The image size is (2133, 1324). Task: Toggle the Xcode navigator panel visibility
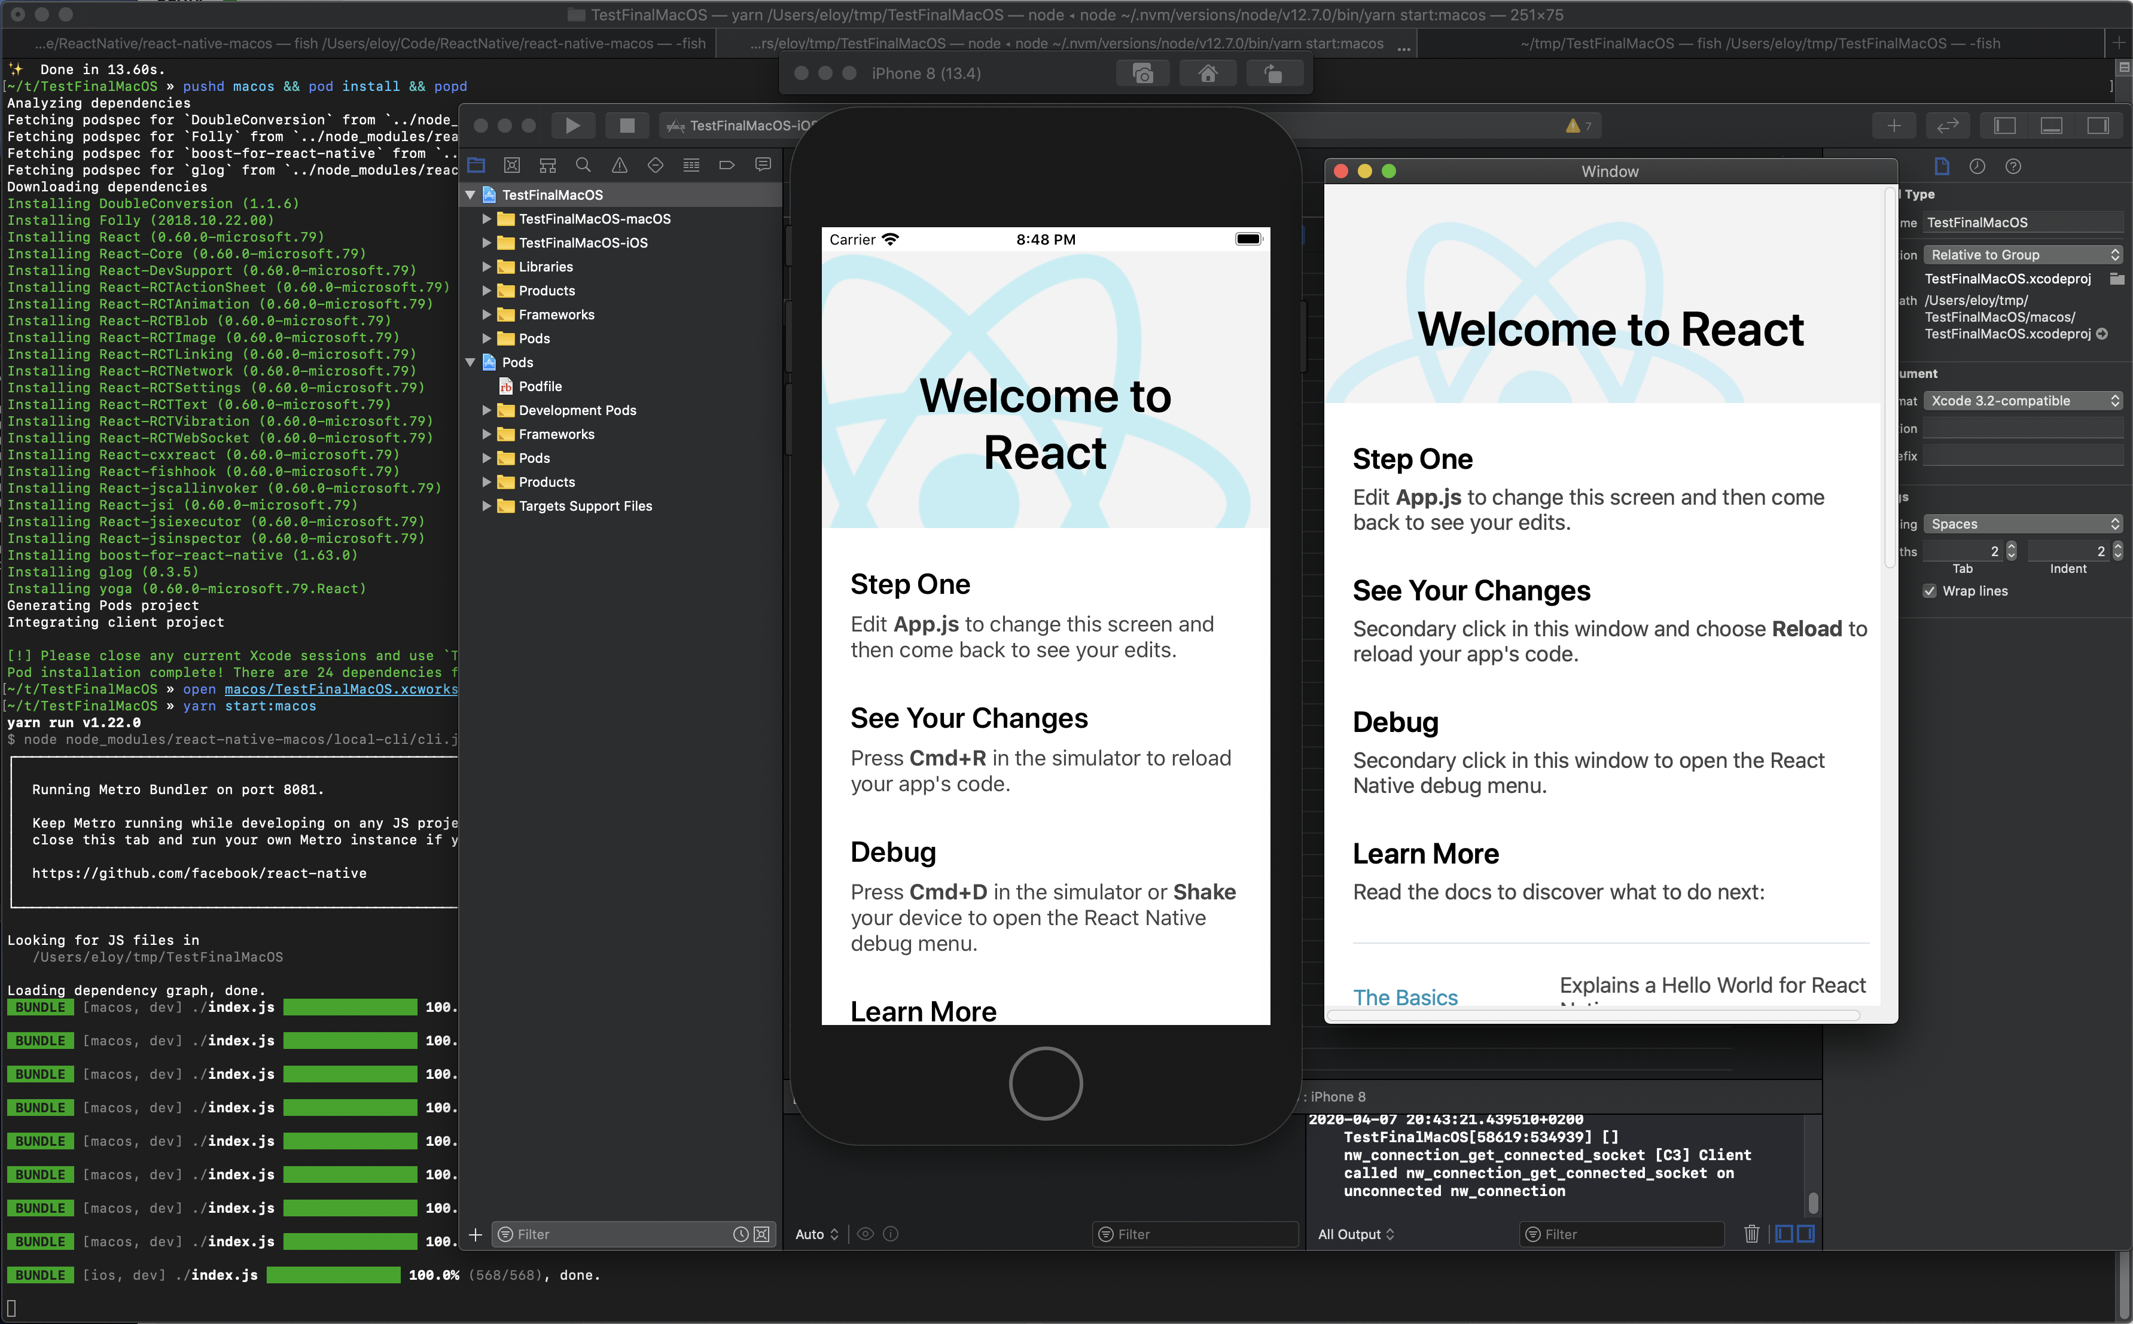[2004, 125]
